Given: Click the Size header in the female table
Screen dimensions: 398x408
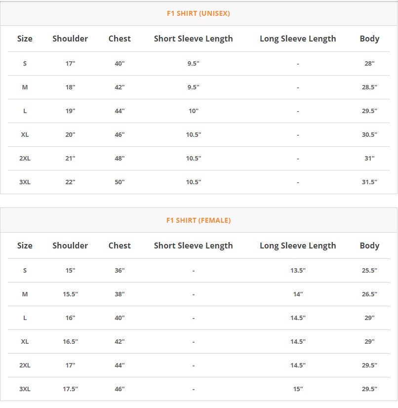Looking at the screenshot, I should 25,245.
